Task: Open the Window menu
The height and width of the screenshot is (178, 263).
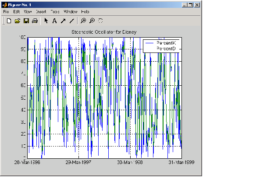Action: tap(71, 12)
